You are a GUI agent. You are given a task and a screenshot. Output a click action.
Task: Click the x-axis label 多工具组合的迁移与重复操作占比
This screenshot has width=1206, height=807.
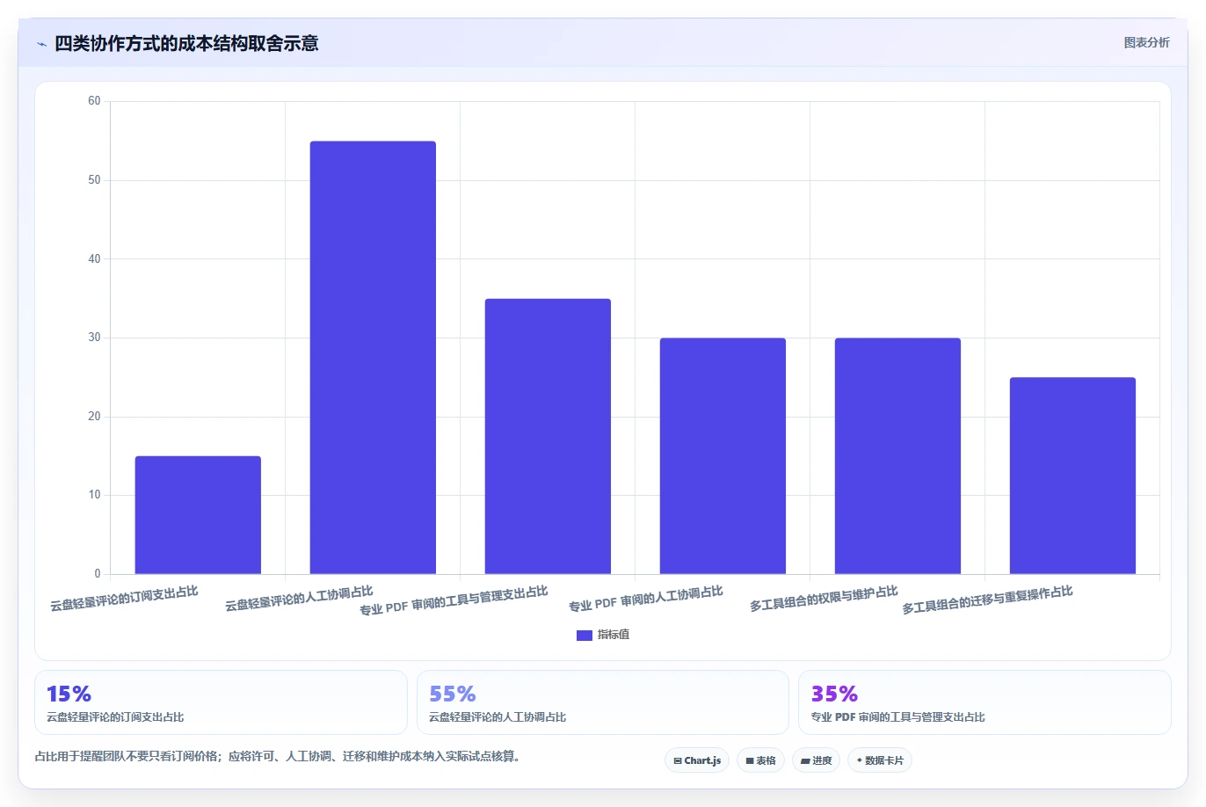click(988, 600)
